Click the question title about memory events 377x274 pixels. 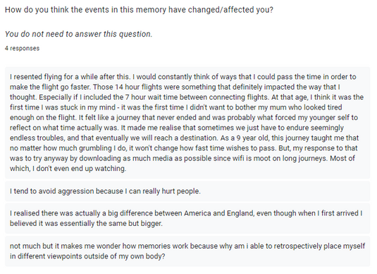[139, 10]
